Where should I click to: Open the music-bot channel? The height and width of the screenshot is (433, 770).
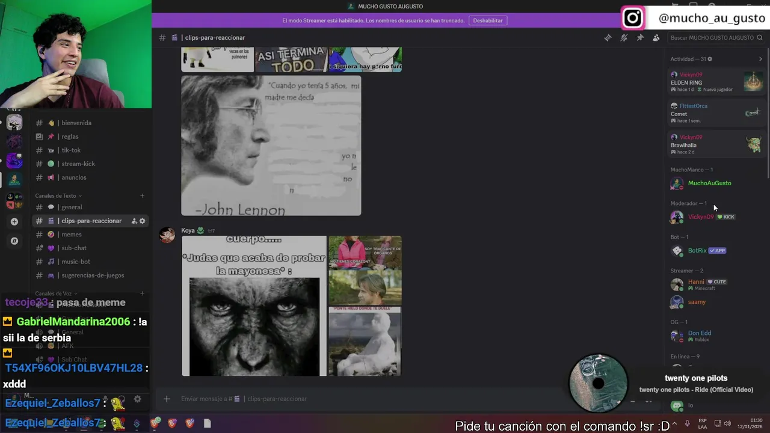(90, 262)
